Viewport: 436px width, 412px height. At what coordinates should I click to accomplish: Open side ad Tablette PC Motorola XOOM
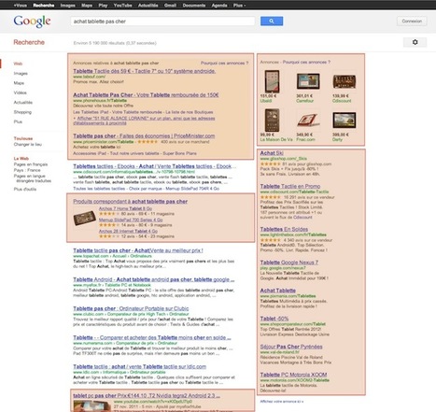tap(293, 375)
